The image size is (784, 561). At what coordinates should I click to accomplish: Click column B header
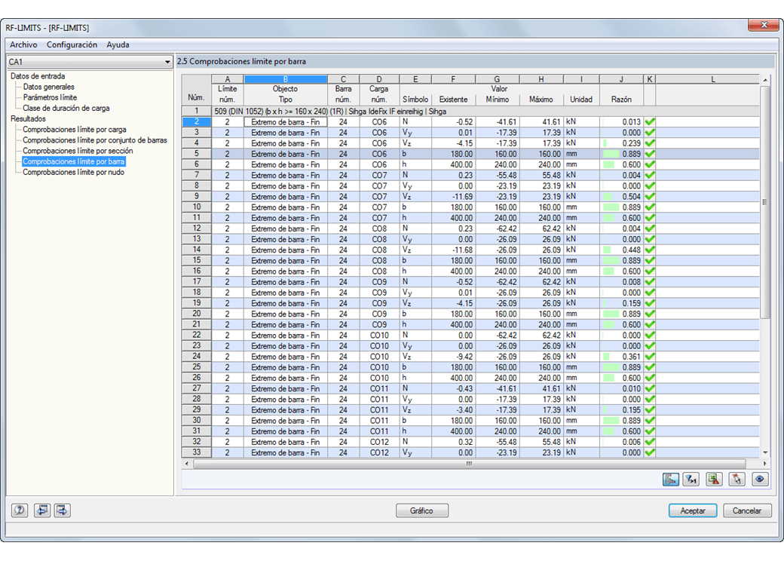(x=286, y=79)
